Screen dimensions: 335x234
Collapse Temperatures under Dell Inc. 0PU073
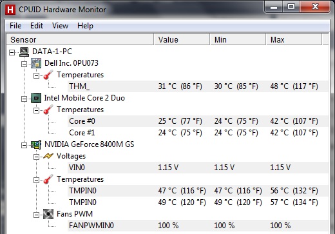tap(36, 75)
